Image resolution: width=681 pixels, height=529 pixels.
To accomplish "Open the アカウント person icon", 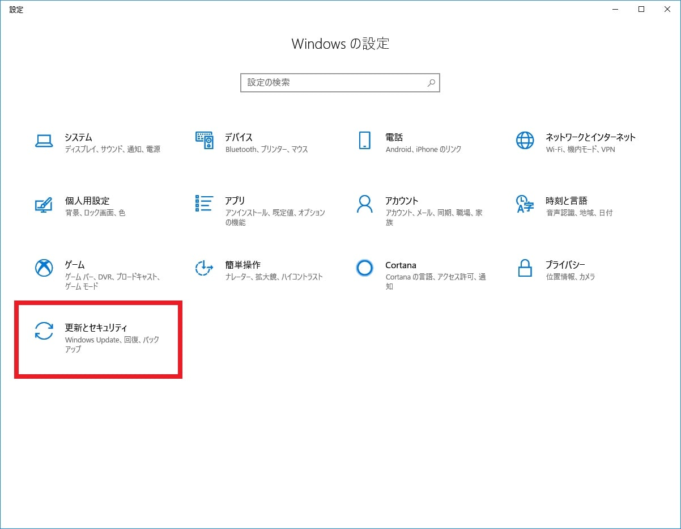I will click(x=364, y=204).
